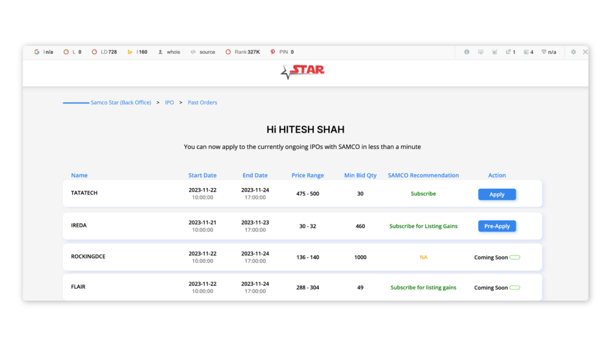611x343 pixels.
Task: Click Coming Soon pill for ROCKINGDCE
Action: tap(514, 257)
